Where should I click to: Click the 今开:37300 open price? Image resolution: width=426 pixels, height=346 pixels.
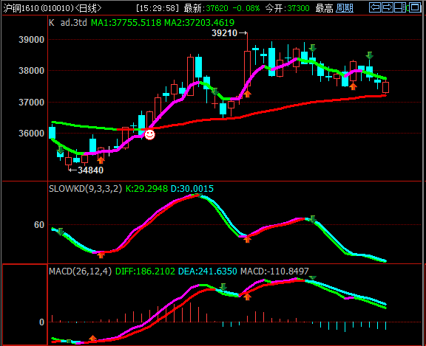click(x=287, y=8)
